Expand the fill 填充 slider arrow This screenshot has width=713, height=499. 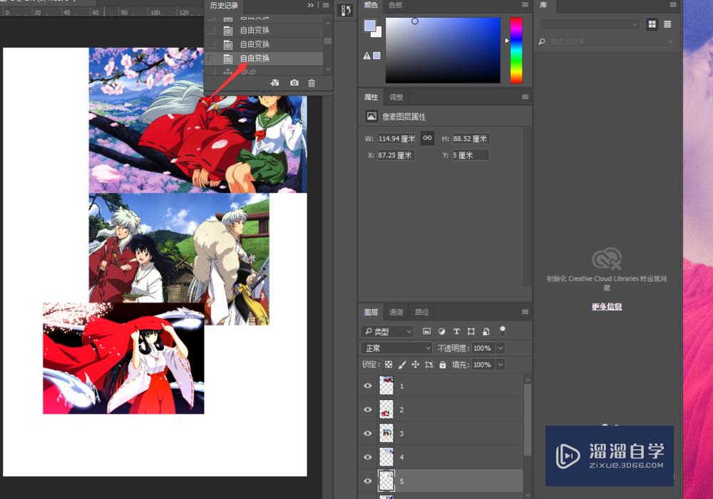(501, 364)
